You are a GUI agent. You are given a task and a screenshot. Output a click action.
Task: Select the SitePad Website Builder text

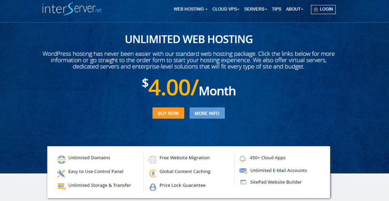tap(276, 182)
